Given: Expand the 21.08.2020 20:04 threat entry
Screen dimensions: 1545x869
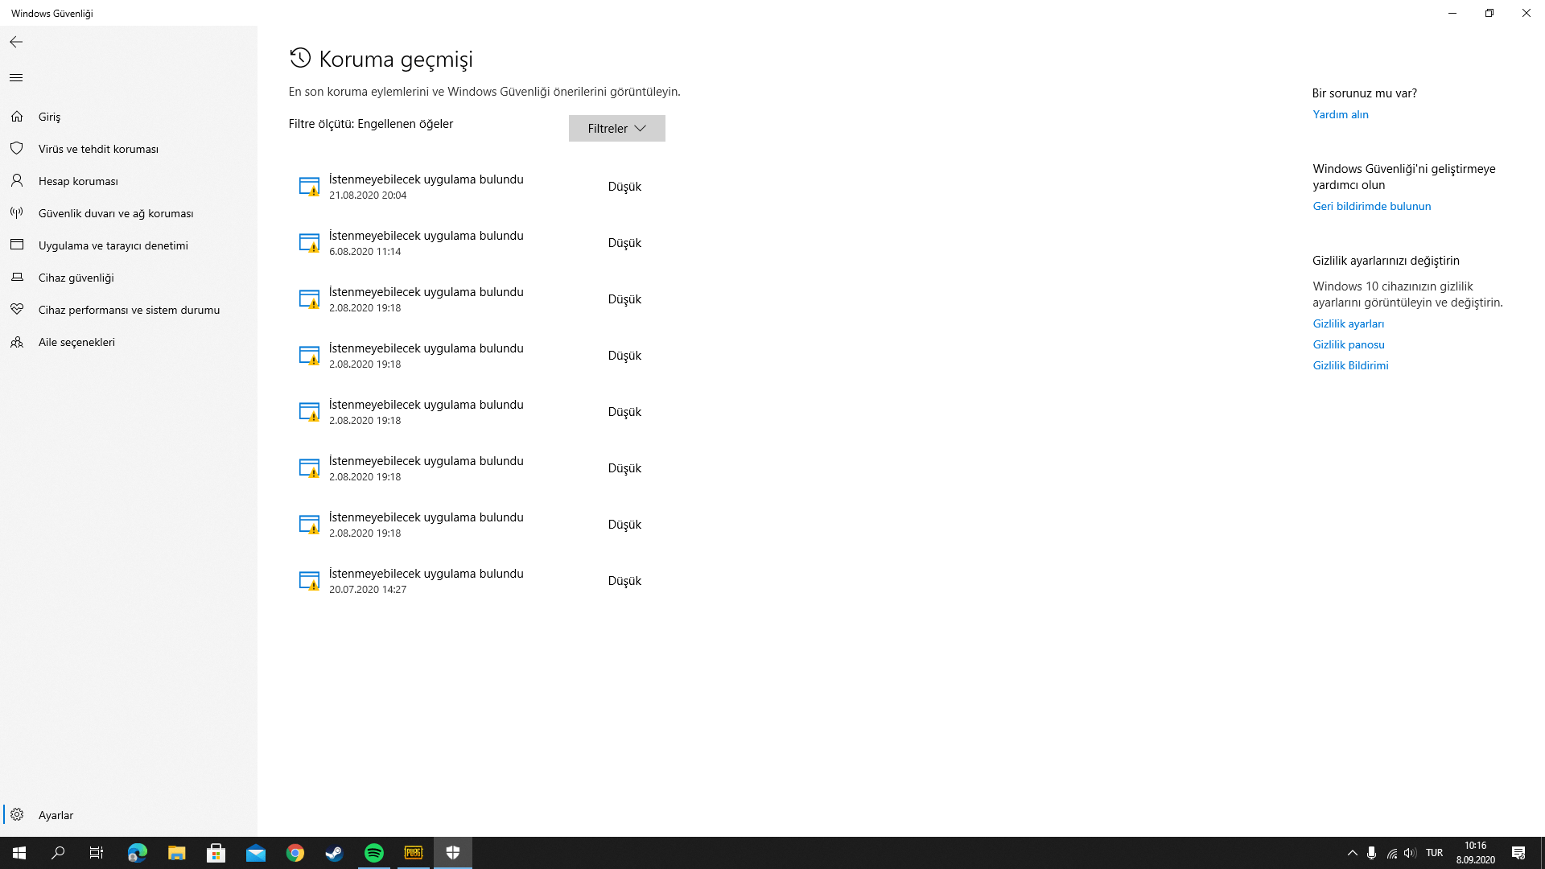Looking at the screenshot, I should click(426, 187).
